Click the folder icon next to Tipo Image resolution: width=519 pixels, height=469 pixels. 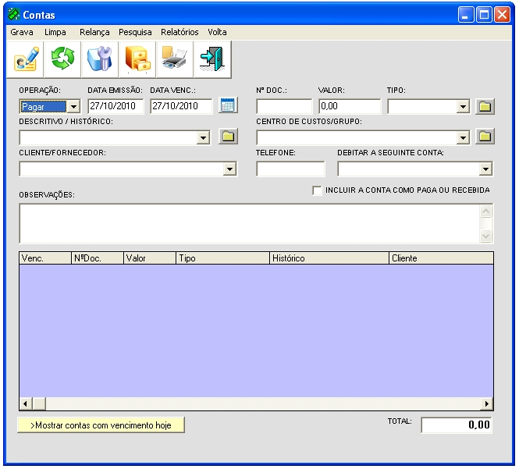click(484, 106)
